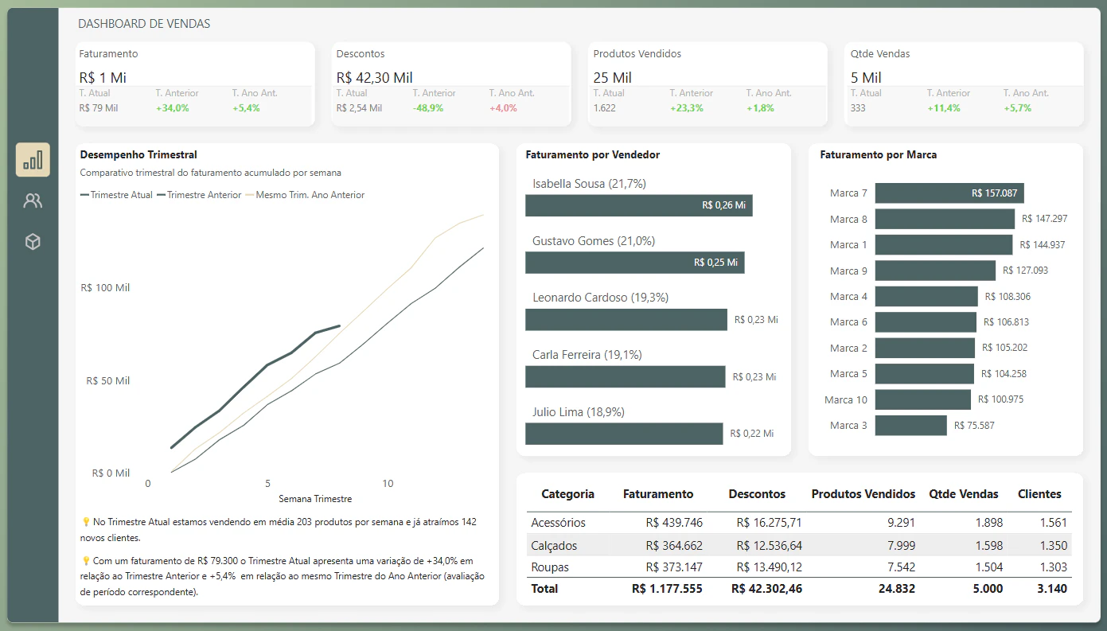Click the R$ 75.587 label for Marca 3
This screenshot has height=631, width=1107.
[x=975, y=426]
